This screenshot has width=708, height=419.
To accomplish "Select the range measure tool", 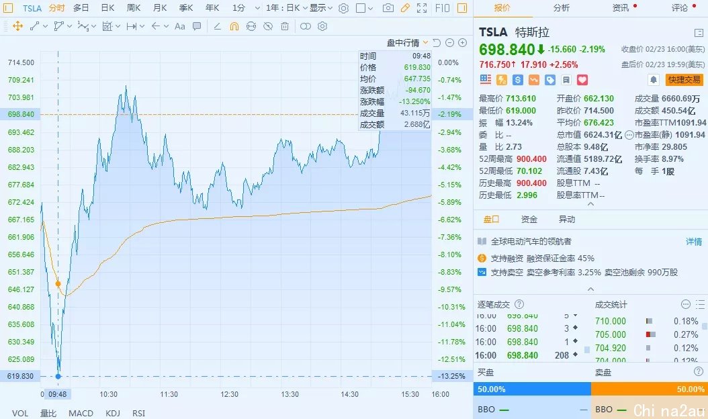I will coord(132,26).
